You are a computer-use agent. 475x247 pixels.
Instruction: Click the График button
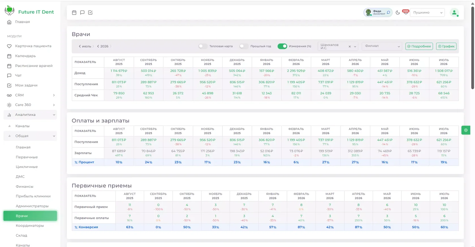446,46
